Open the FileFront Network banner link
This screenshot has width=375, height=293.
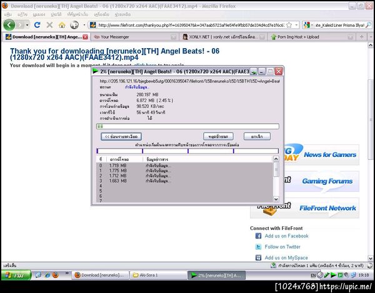(x=305, y=208)
